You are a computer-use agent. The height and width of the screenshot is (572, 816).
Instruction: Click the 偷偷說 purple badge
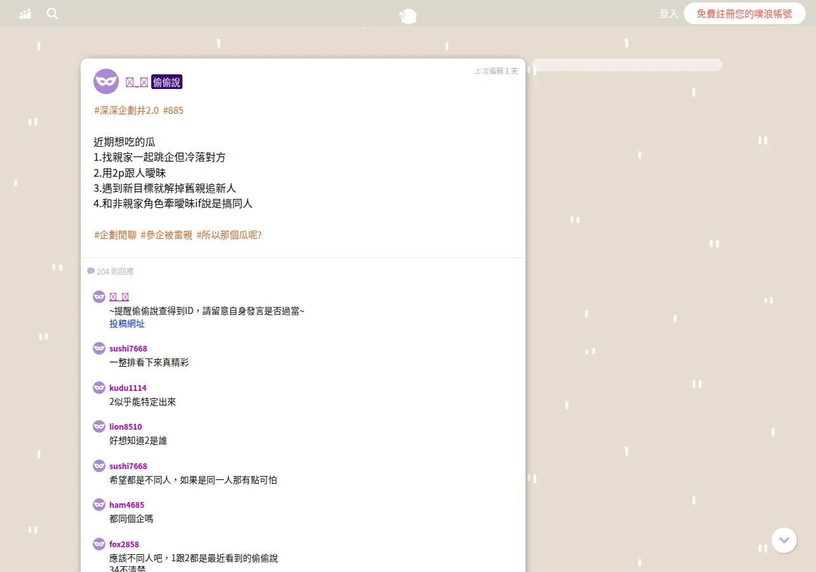[167, 82]
